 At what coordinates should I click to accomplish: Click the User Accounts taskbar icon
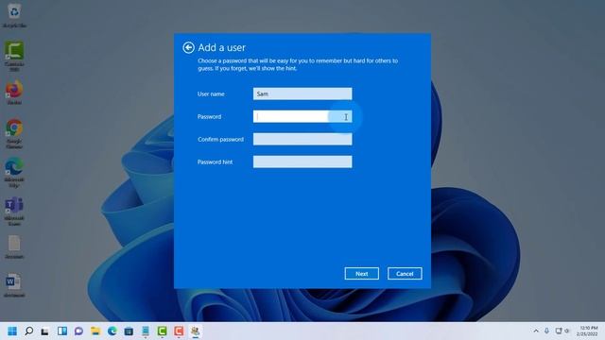(x=196, y=331)
